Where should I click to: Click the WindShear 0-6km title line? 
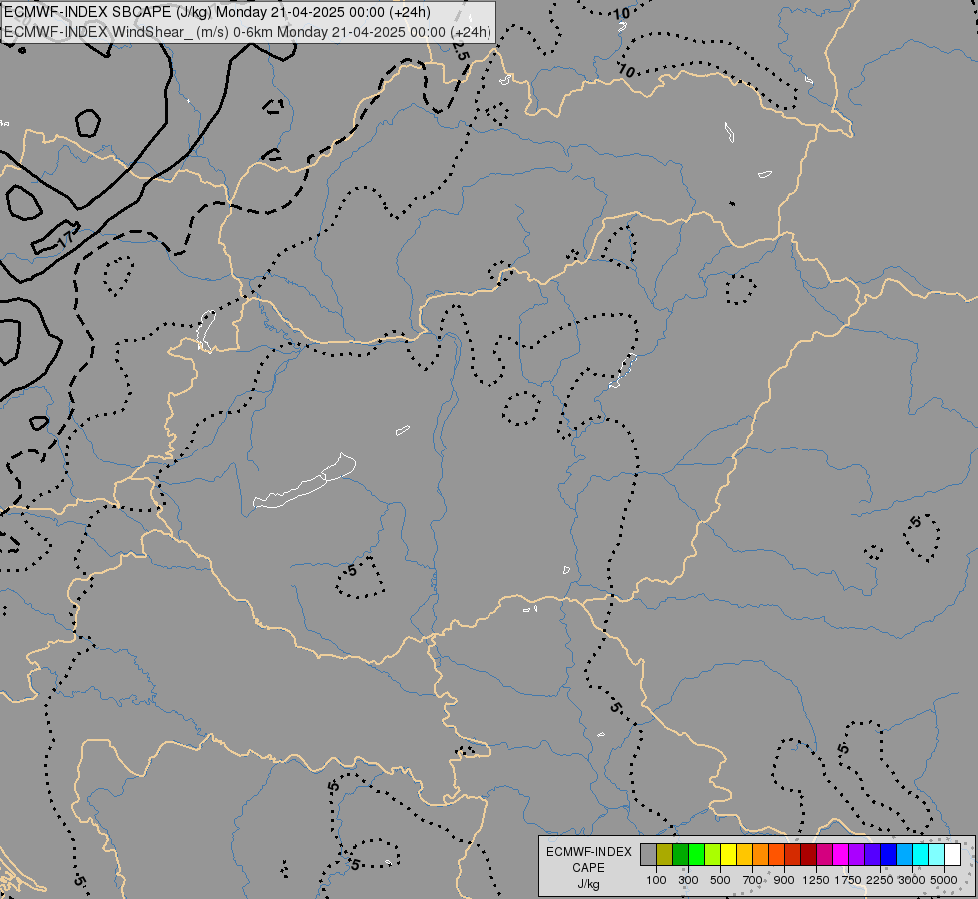point(248,32)
